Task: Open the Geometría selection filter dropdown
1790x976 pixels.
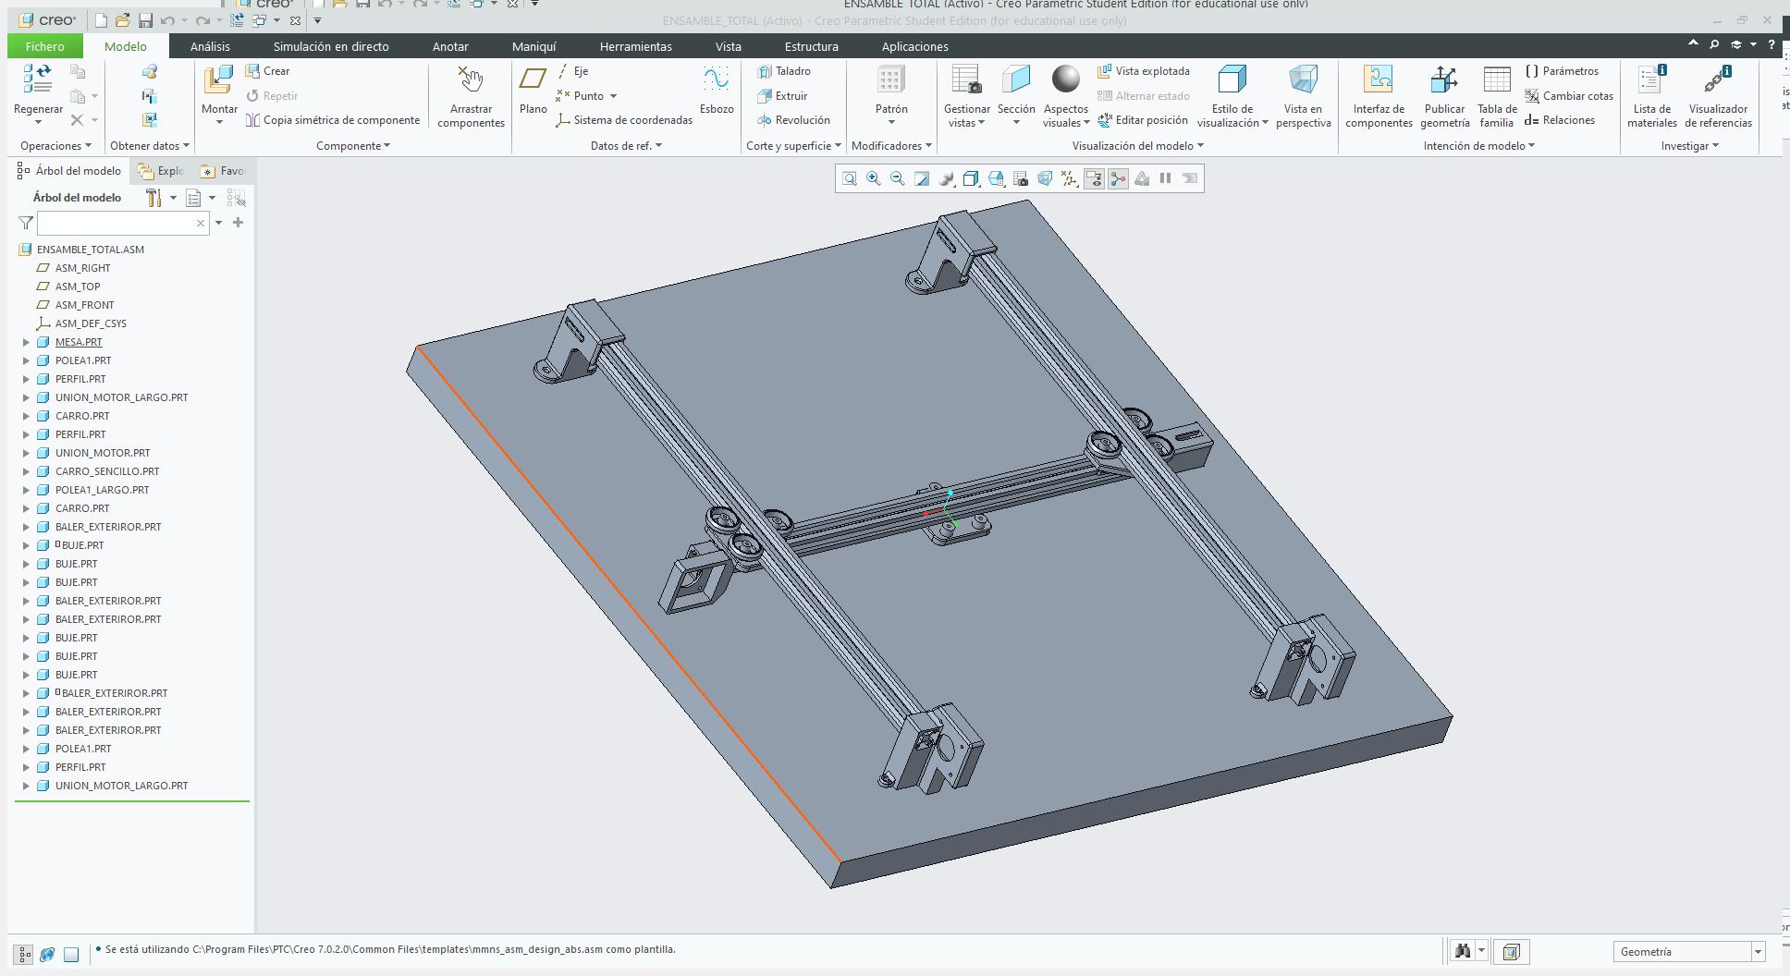Action: point(1758,952)
